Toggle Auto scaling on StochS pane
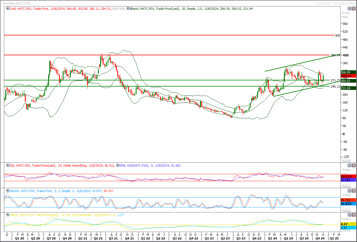This screenshot has width=357, height=242. [346, 210]
